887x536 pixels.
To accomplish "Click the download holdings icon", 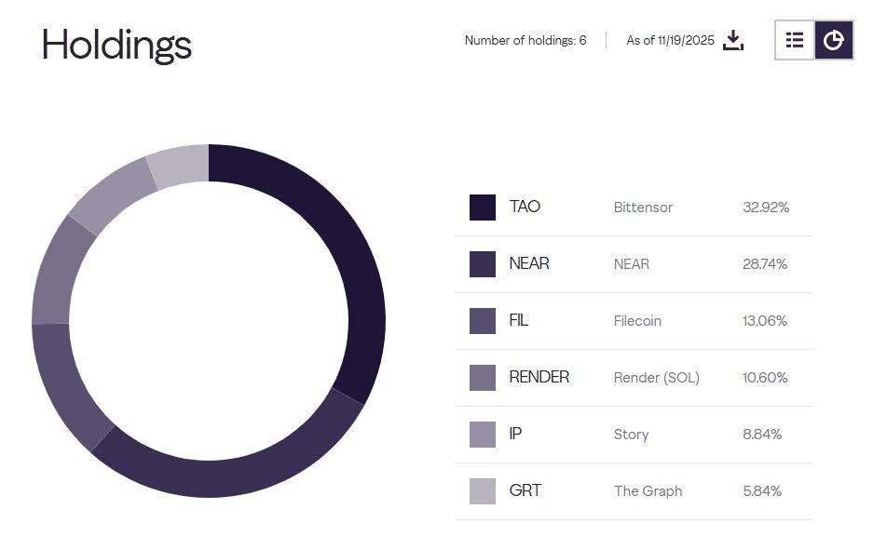I will click(x=734, y=40).
